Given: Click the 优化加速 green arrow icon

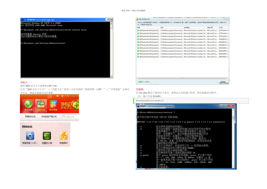Looking at the screenshot, I should click(x=28, y=103).
